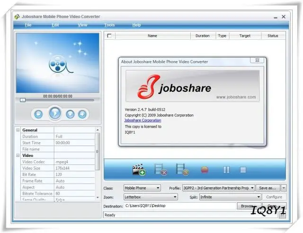Click the Status column header
The height and width of the screenshot is (233, 303).
(273, 36)
